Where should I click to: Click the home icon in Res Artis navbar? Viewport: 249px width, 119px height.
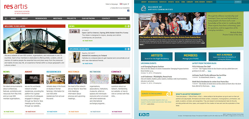pos(6,18)
